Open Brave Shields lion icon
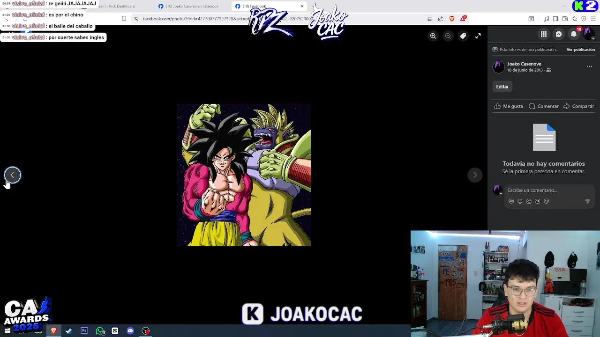This screenshot has width=600, height=337. coord(452,19)
